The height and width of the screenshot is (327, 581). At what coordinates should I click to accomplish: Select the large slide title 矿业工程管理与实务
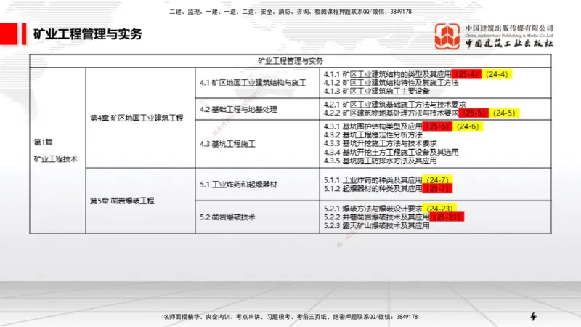88,33
